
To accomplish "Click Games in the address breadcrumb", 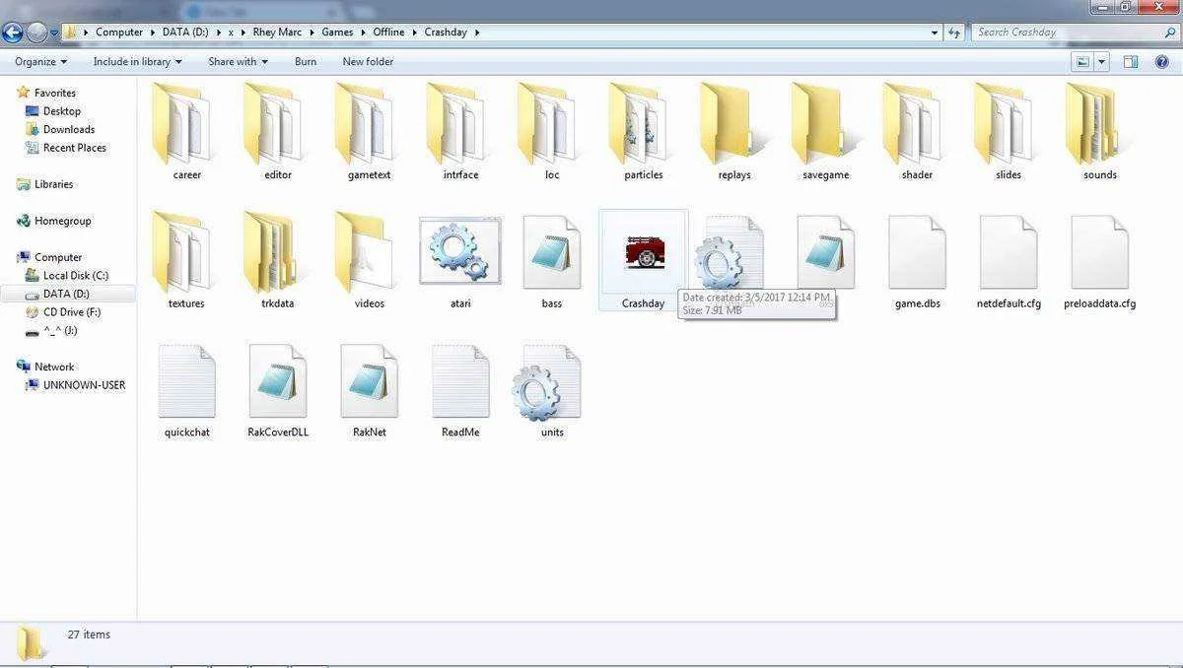I will (337, 32).
